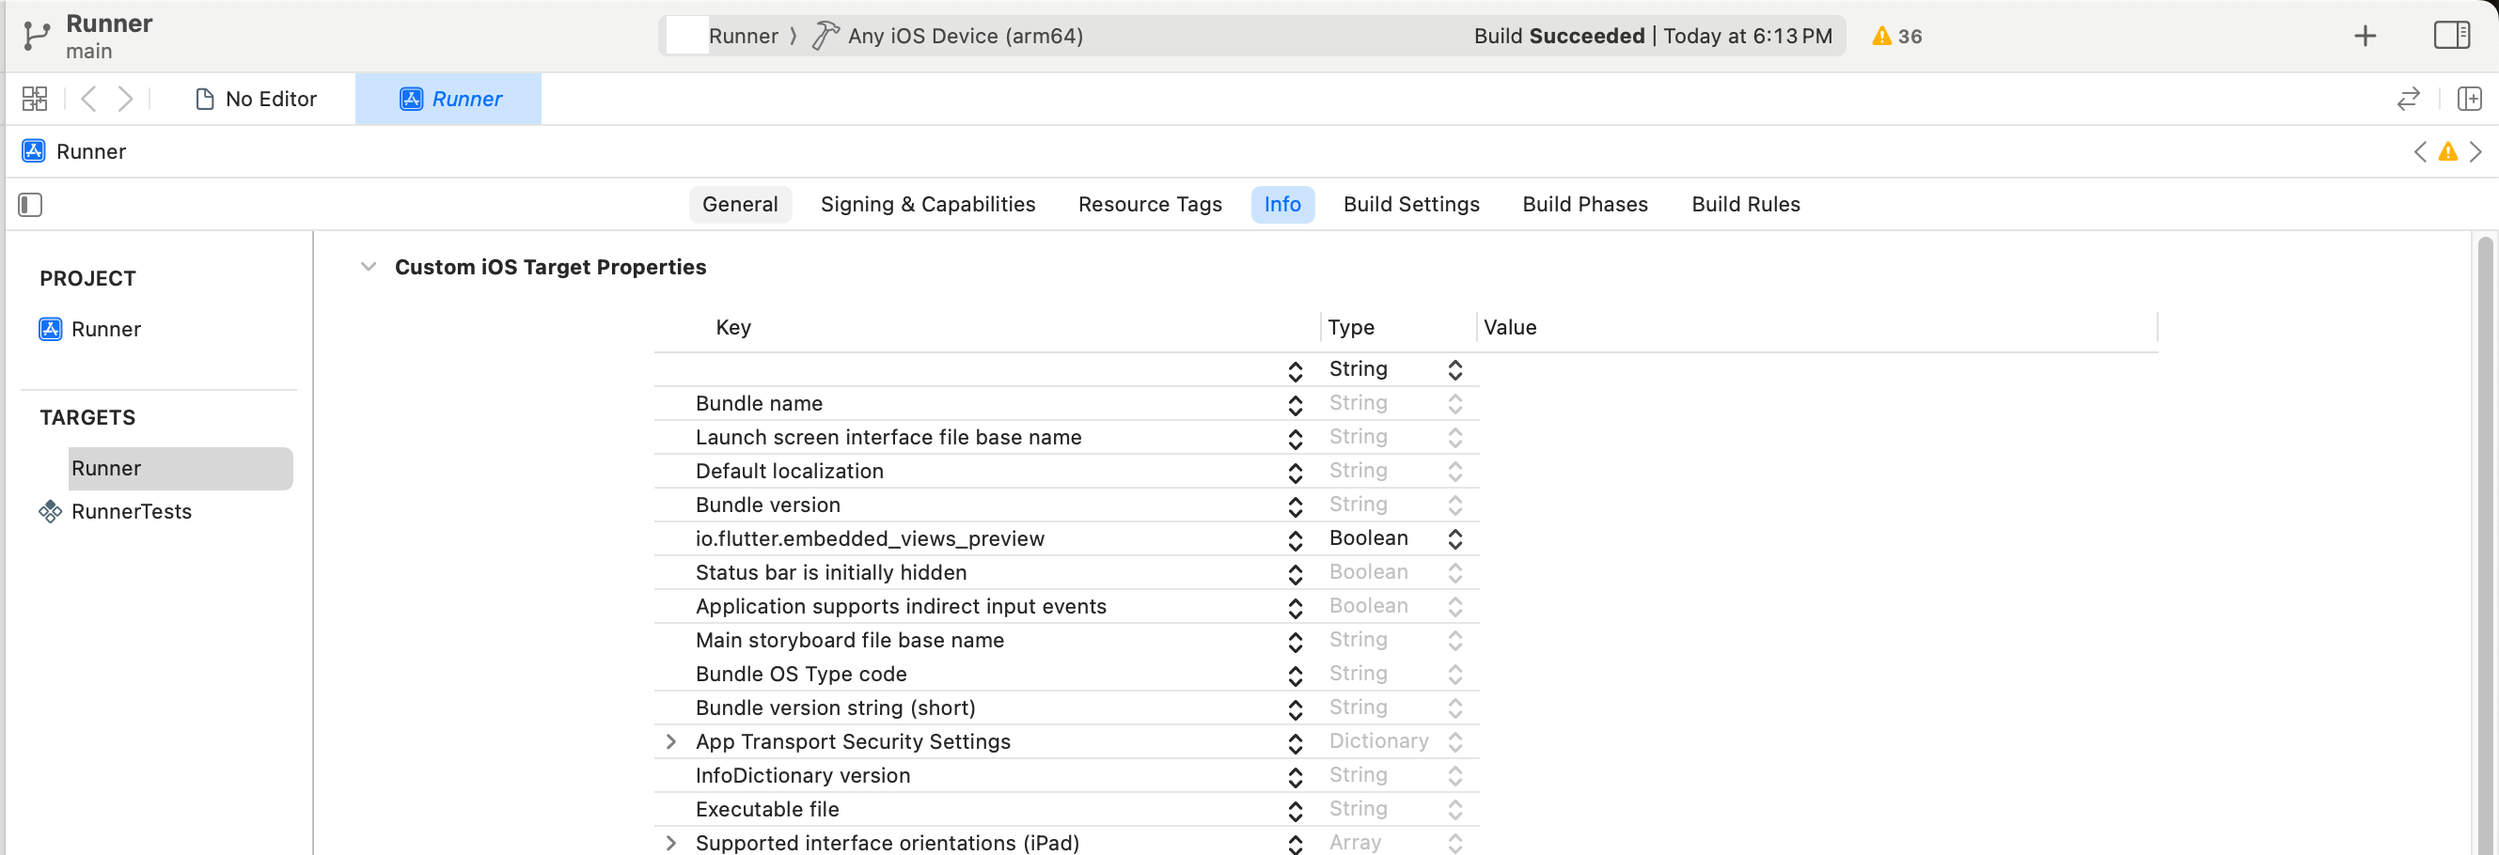Image resolution: width=2499 pixels, height=855 pixels.
Task: Open the Build Rules tab
Action: pos(1745,205)
